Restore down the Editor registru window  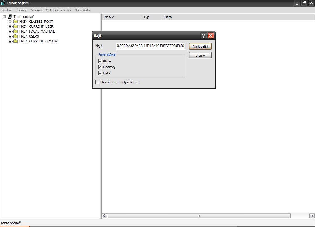click(304, 3)
